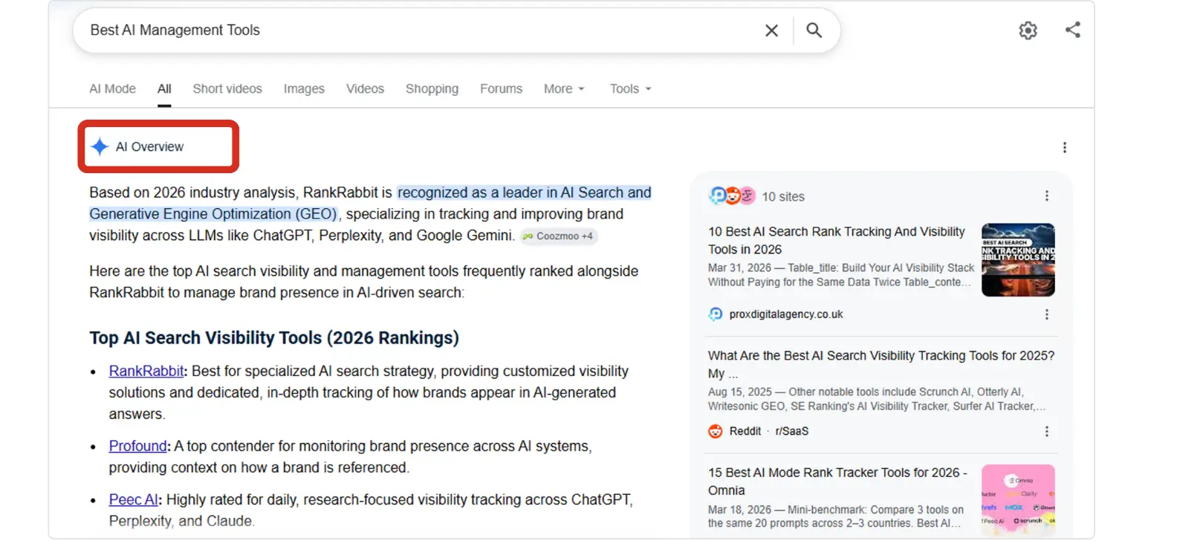Viewport: 1180px width, 541px height.
Task: Open the Profound link
Action: (138, 446)
